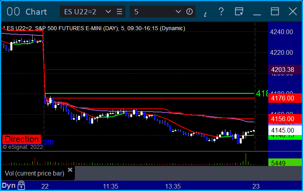Click the link icon next to Chart title

[13, 12]
